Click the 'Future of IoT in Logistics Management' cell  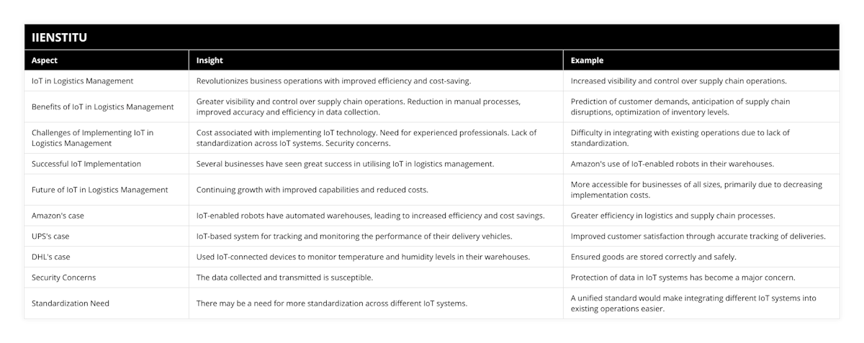tap(100, 190)
